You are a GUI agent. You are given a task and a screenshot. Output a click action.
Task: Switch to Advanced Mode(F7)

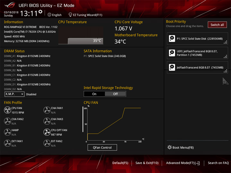click(x=180, y=163)
